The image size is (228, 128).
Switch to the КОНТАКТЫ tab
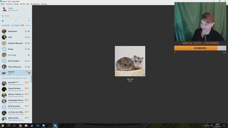coord(6,25)
